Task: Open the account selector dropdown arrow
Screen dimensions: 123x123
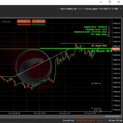Action: tap(121, 9)
